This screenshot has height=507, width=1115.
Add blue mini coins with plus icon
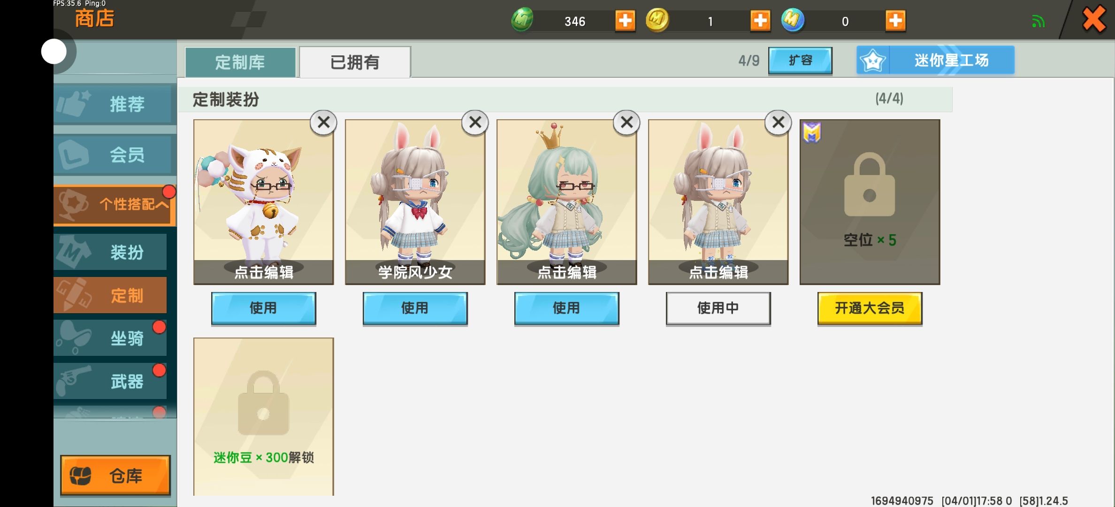895,21
